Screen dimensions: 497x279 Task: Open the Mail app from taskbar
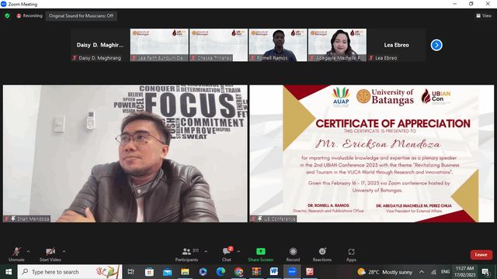pyautogui.click(x=167, y=272)
